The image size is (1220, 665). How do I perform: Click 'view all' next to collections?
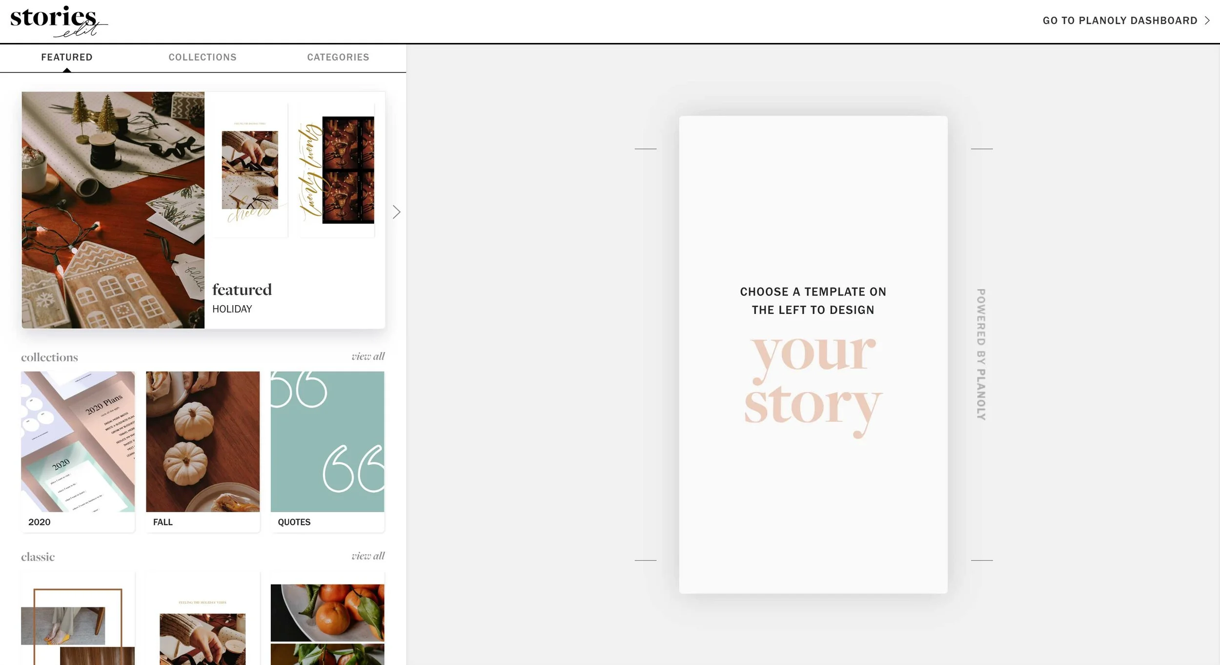368,356
